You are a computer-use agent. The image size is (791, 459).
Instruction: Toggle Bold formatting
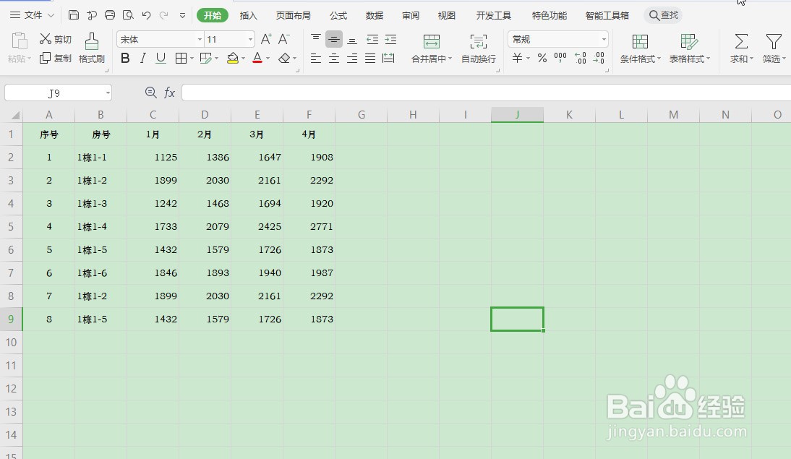point(125,59)
